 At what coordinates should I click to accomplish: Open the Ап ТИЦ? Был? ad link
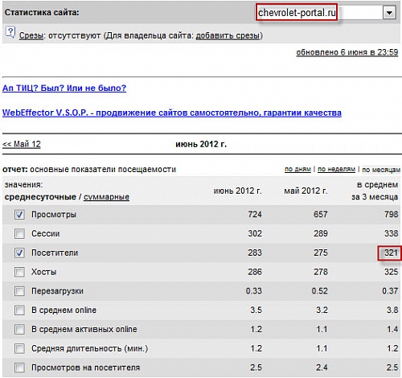coord(64,88)
